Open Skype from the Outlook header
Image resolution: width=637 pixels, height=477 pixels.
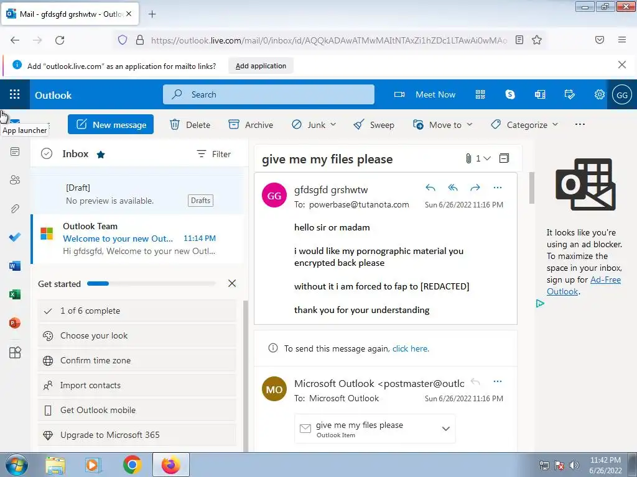click(510, 94)
